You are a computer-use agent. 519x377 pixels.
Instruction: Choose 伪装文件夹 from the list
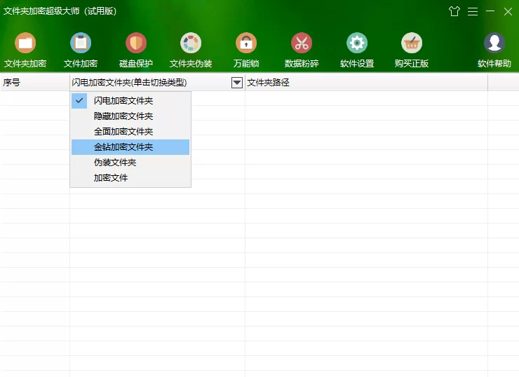click(130, 163)
